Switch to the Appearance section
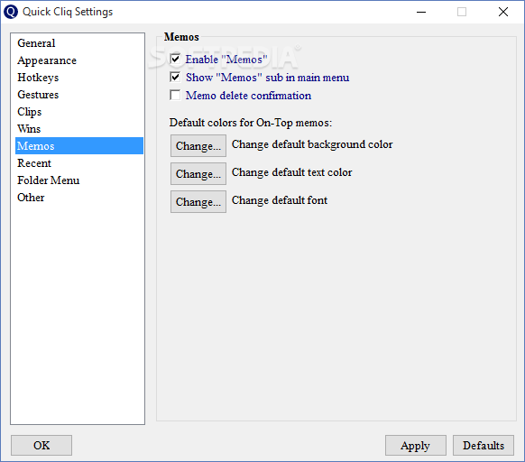525x462 pixels. pos(79,60)
